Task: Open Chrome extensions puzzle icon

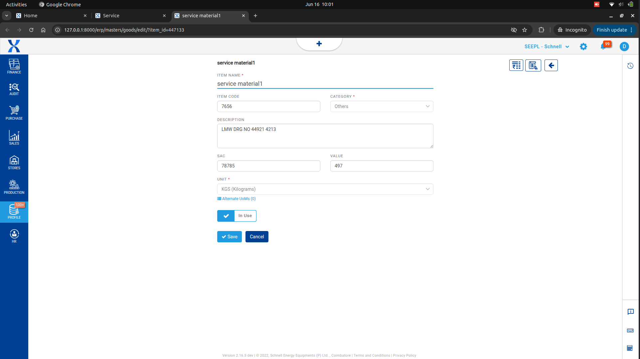Action: pyautogui.click(x=541, y=30)
